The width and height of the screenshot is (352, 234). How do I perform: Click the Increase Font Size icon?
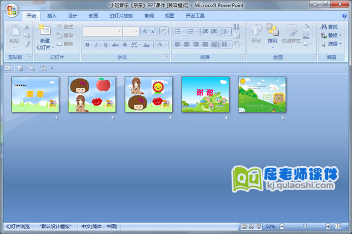[x=145, y=31]
